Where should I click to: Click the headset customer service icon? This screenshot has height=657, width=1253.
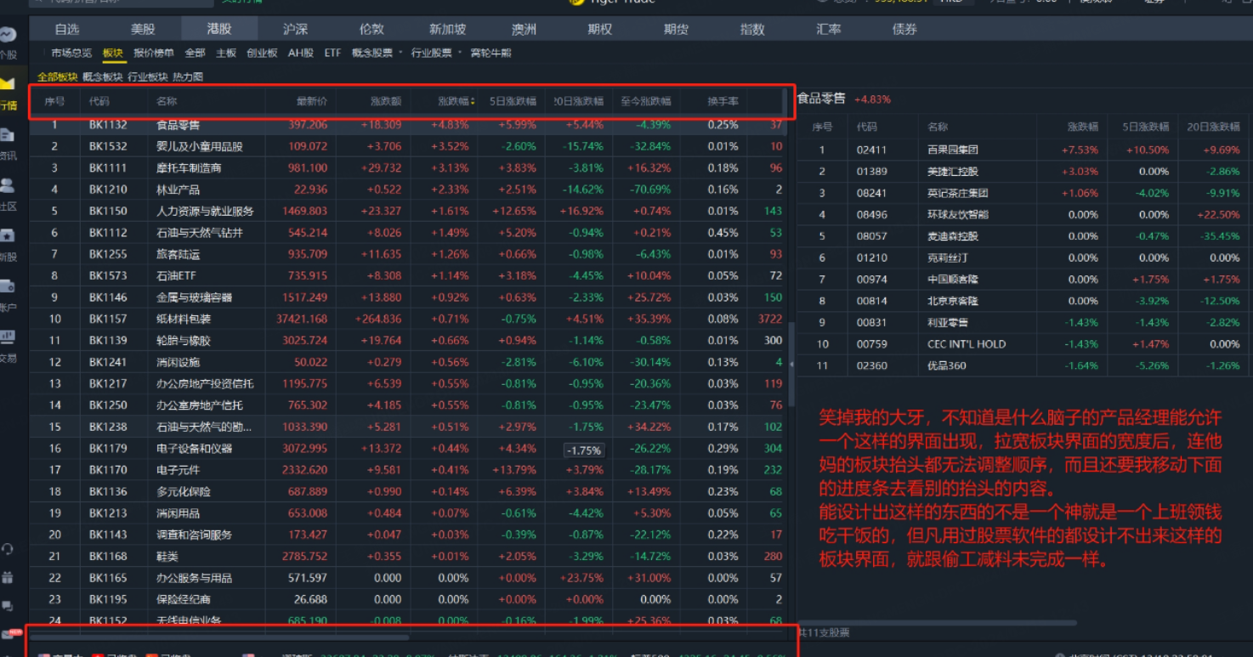[x=8, y=549]
